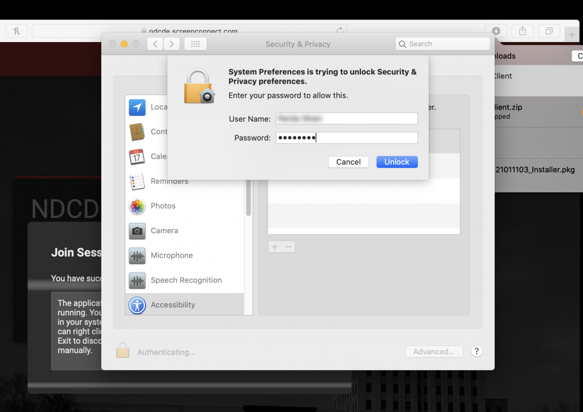Image resolution: width=583 pixels, height=412 pixels.
Task: Open Safari downloads arrow button
Action: coord(496,31)
